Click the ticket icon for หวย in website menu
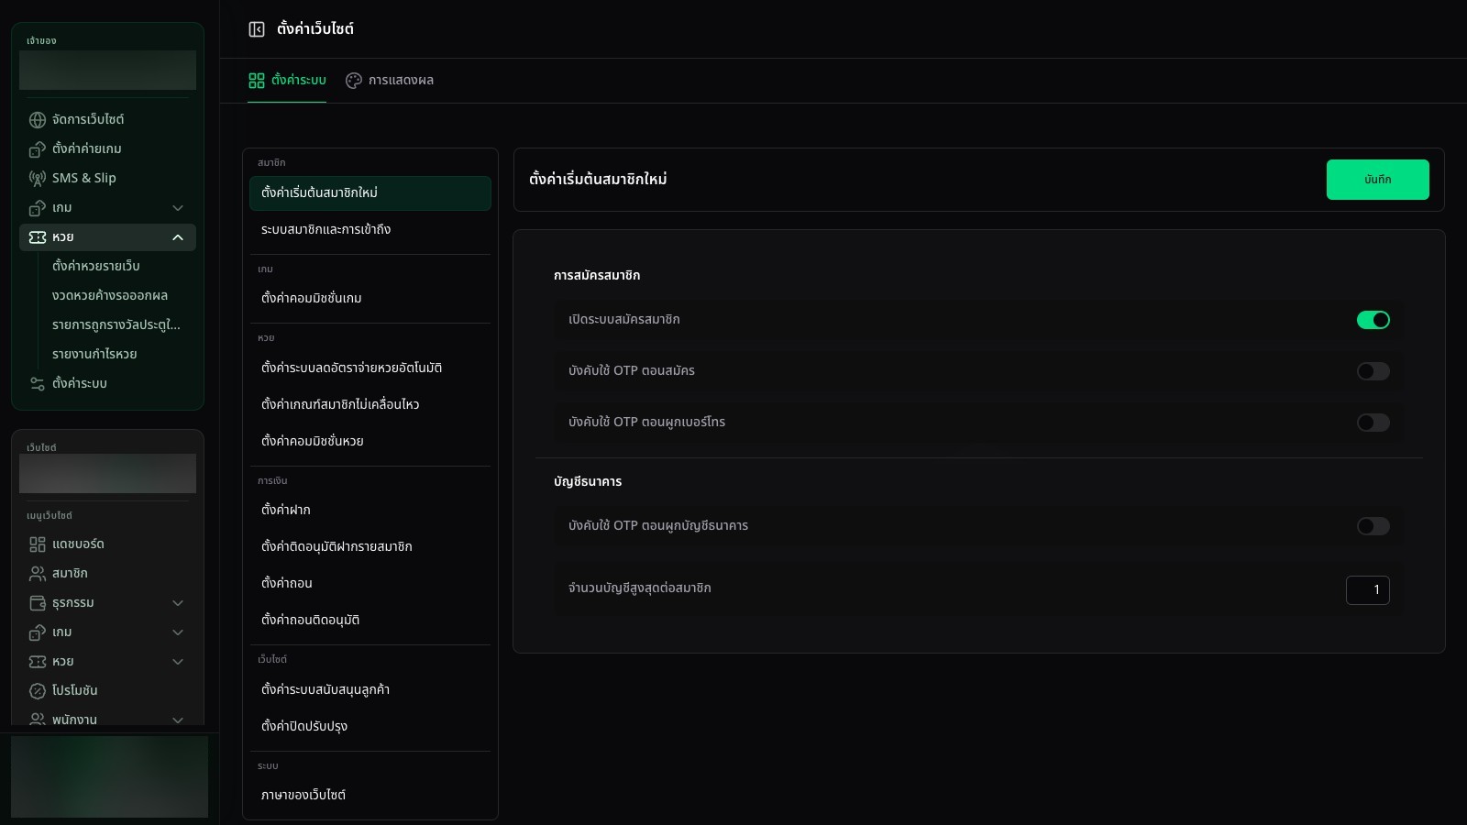 (x=38, y=662)
